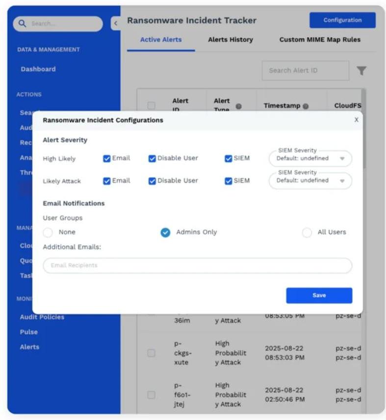Close the Ransomware Incident Configurations dialog
This screenshot has height=420, width=386.
pyautogui.click(x=356, y=120)
